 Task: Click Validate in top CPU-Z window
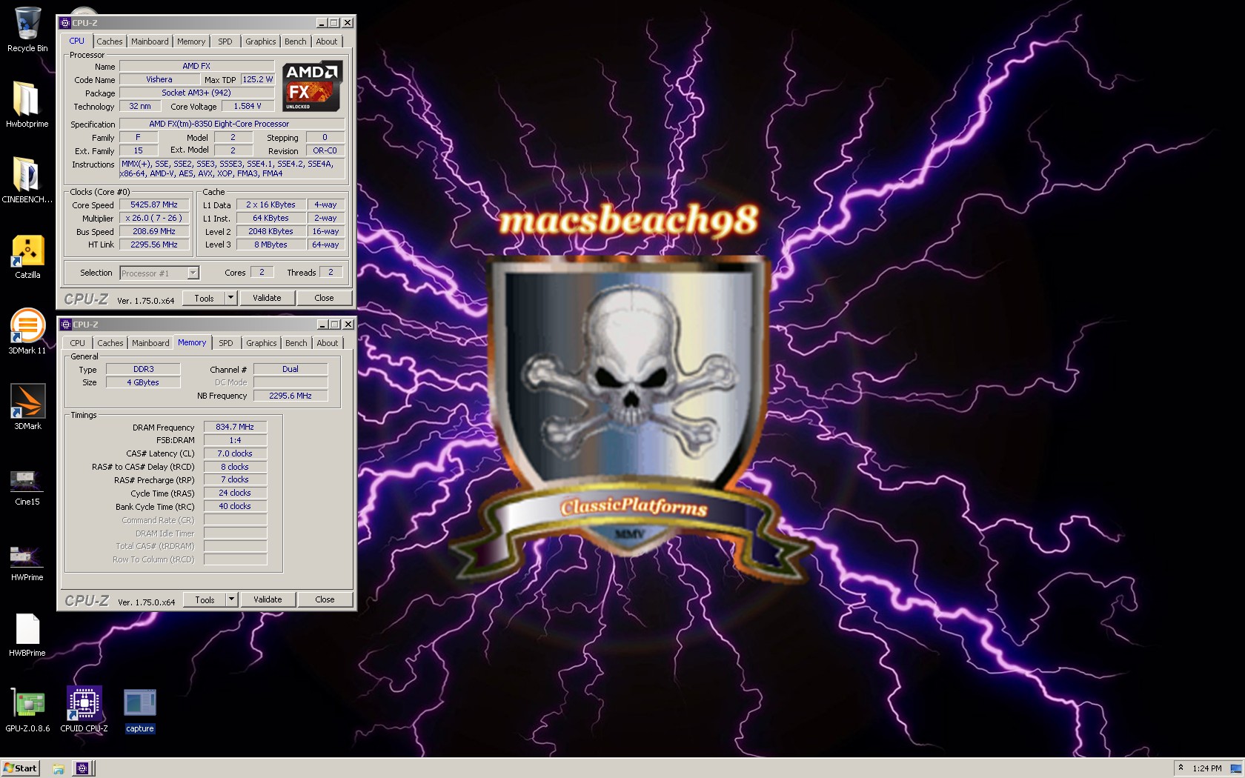point(267,298)
